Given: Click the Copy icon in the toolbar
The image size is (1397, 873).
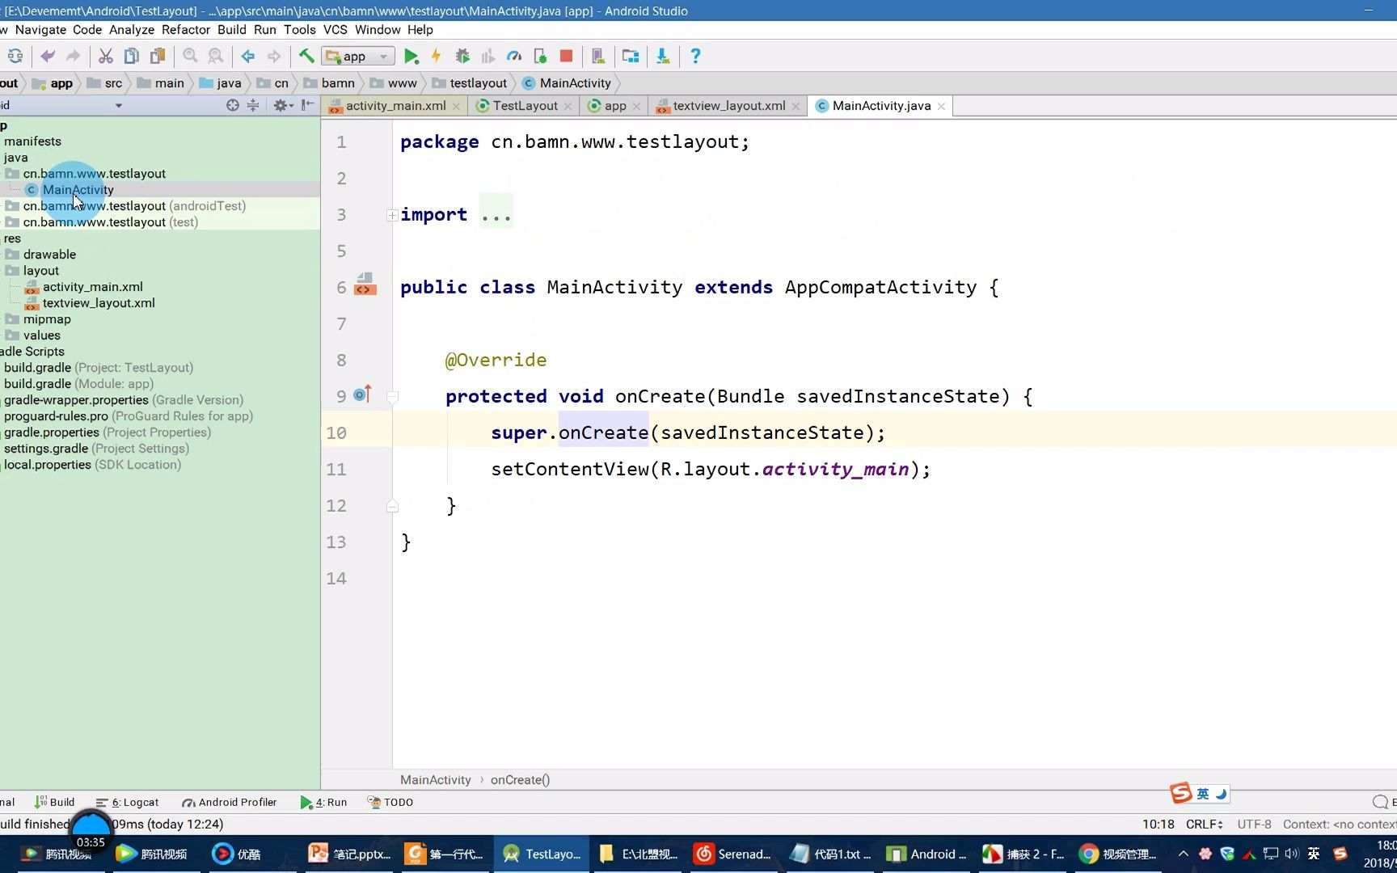Looking at the screenshot, I should [x=132, y=57].
